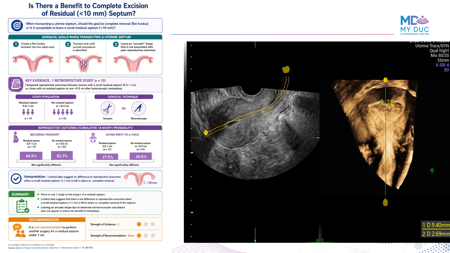
Task: Click the 'STUDY POPULATION' header
Action: coord(46,97)
